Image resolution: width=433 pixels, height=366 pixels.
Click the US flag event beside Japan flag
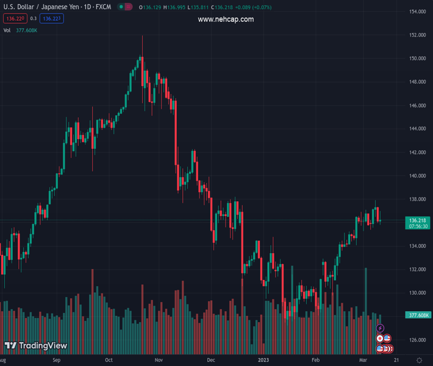387,339
